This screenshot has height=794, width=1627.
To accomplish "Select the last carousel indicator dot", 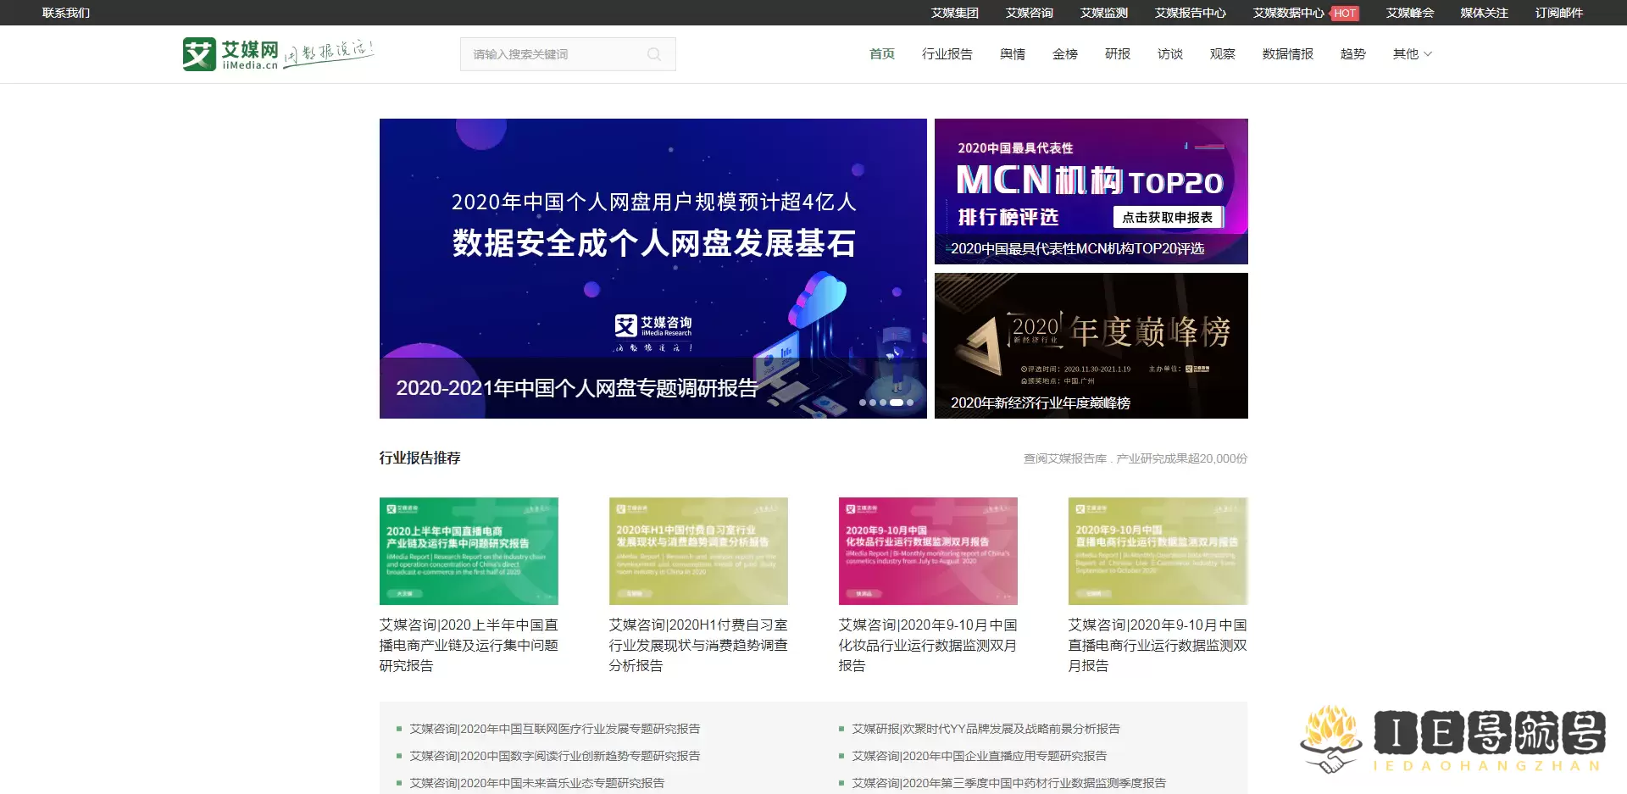I will 910,403.
